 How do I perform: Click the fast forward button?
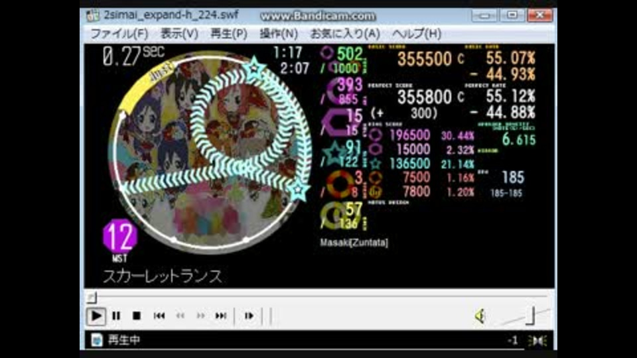point(200,316)
